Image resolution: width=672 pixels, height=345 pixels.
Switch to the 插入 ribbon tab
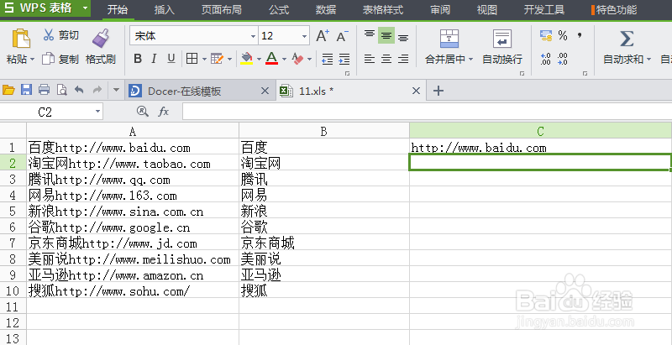(x=165, y=9)
